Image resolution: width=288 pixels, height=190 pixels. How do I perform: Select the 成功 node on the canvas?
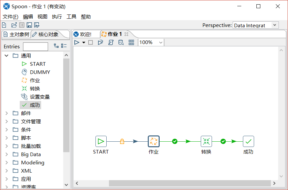click(x=249, y=141)
